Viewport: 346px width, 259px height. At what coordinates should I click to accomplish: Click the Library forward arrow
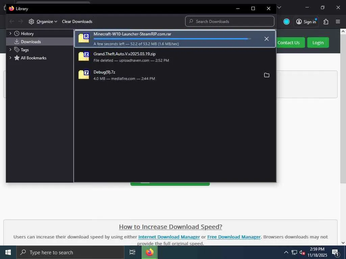click(x=21, y=21)
